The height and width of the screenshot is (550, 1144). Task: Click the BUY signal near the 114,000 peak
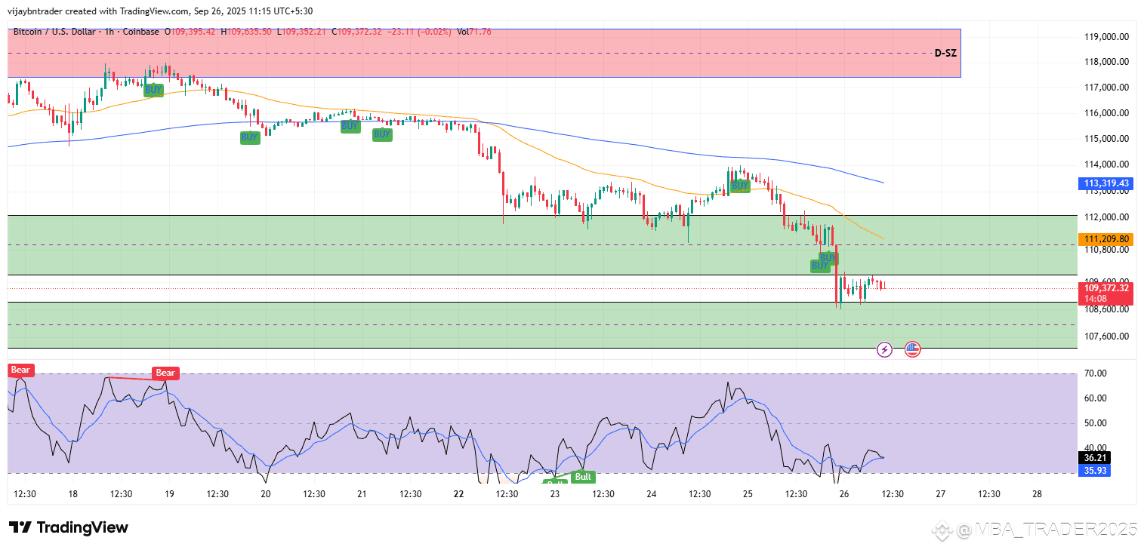(x=739, y=186)
